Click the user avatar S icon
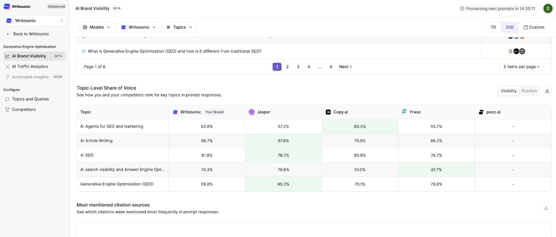 [548, 8]
